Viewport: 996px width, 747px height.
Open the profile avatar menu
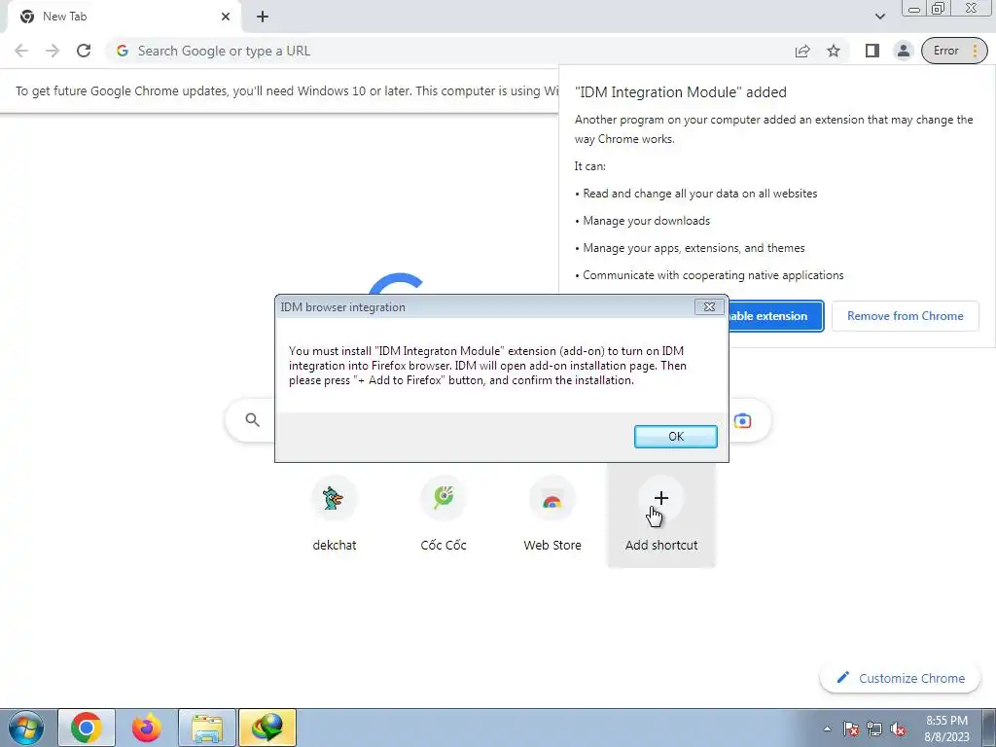[x=903, y=51]
